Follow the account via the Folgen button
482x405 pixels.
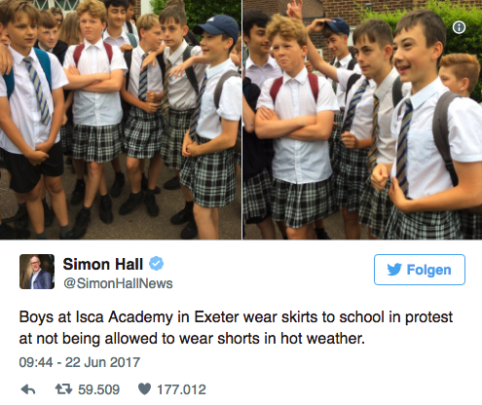point(420,270)
